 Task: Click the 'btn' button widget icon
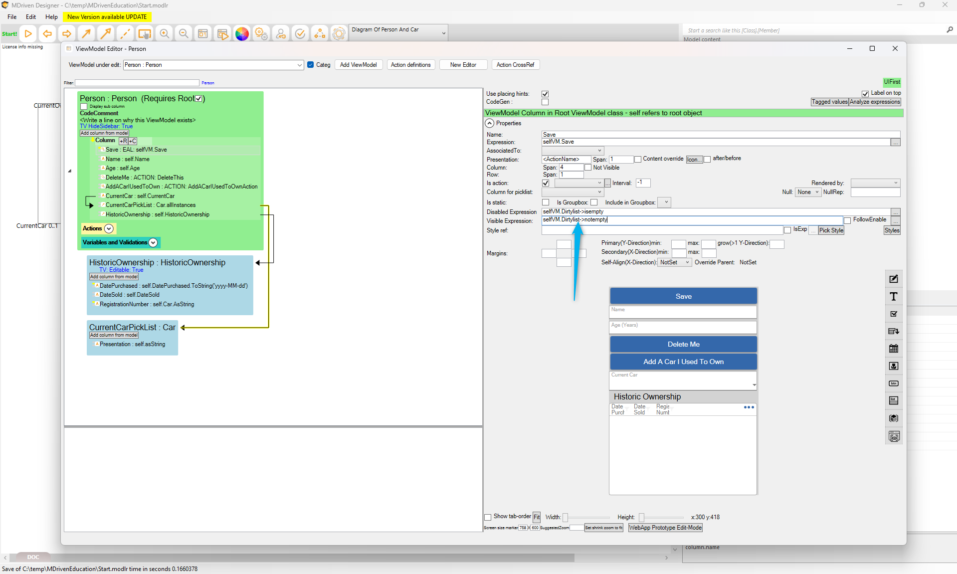[894, 383]
